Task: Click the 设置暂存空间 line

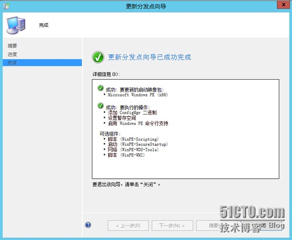Action: click(x=122, y=118)
